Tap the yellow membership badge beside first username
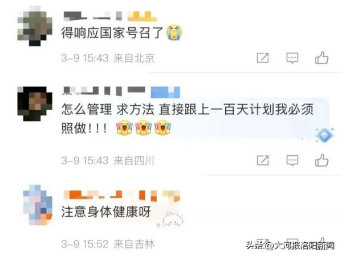342x257 pixels. [142, 16]
